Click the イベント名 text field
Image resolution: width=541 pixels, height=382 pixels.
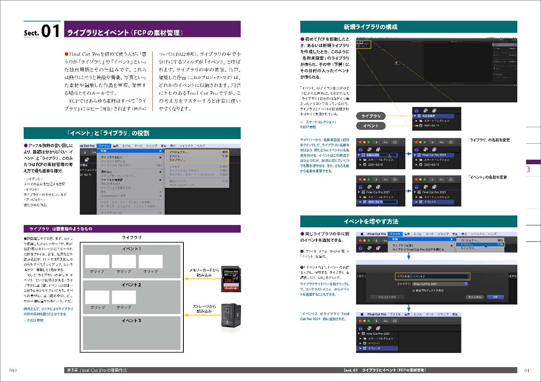point(440,276)
